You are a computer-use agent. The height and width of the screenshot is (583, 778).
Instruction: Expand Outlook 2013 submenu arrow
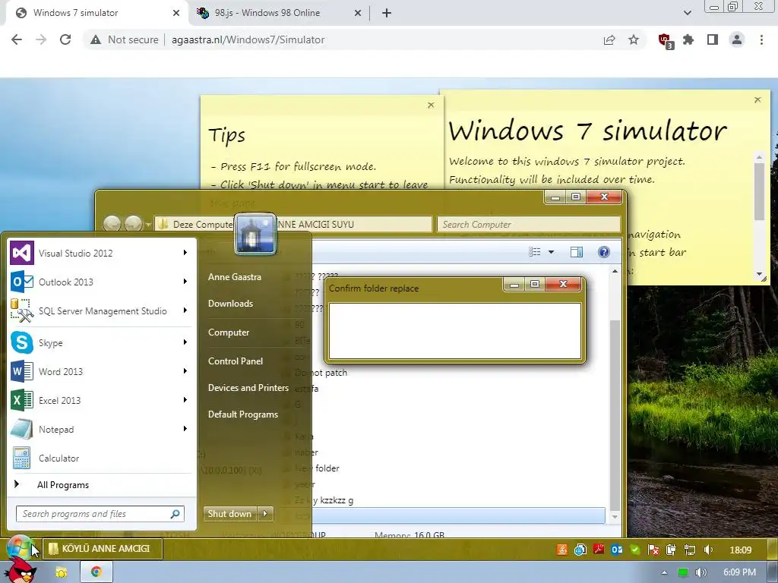(x=185, y=282)
